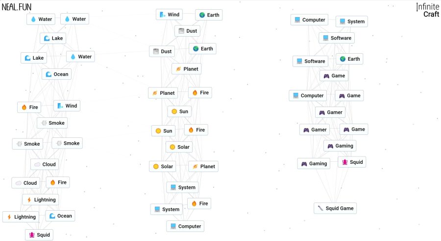Viewport: 441px width, 241px height.
Task: Click the Infinite Craft logo
Action: (x=427, y=10)
